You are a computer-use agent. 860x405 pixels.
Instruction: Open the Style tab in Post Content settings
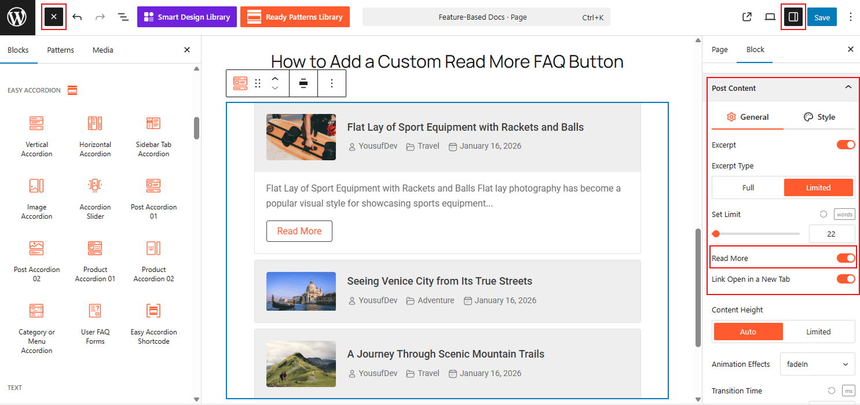tap(820, 116)
